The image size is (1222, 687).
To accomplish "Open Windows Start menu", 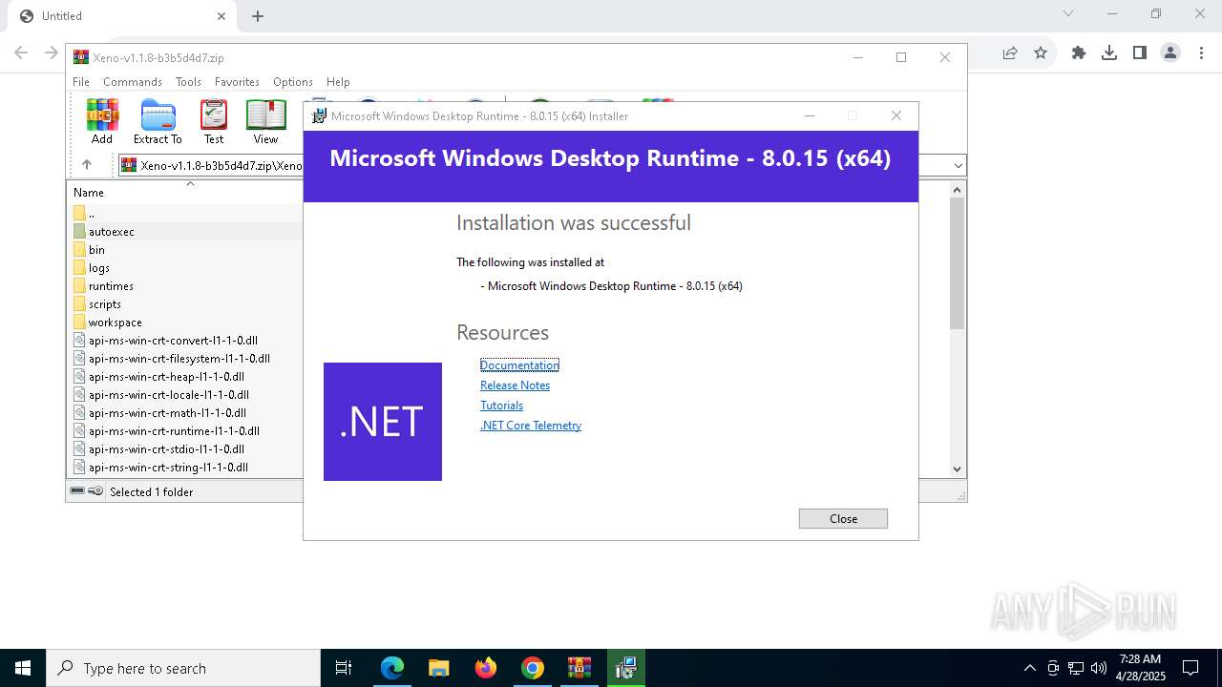I will (23, 668).
